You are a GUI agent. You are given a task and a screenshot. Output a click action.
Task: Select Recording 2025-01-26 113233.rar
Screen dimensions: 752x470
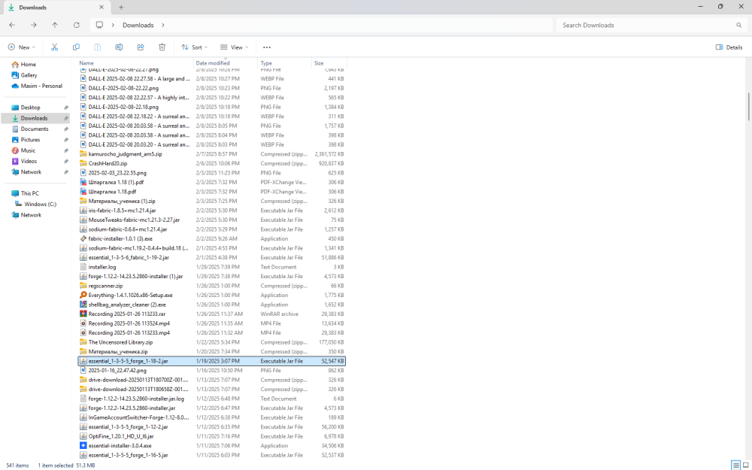point(211,314)
